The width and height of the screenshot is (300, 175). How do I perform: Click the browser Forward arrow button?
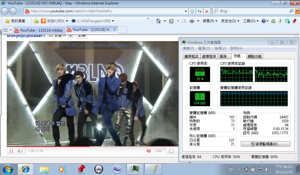tap(13, 11)
